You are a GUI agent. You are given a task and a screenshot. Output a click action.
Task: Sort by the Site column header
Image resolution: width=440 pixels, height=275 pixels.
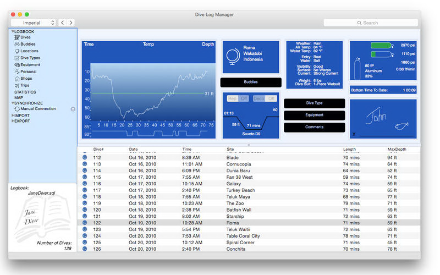230,149
